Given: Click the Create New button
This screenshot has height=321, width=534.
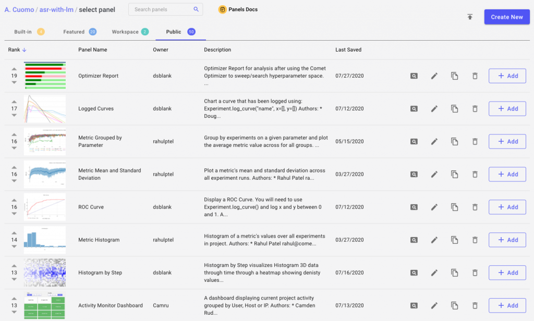Looking at the screenshot, I should [x=507, y=17].
